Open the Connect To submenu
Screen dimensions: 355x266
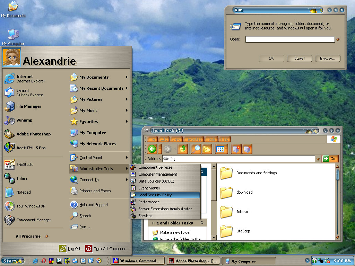[x=99, y=180]
